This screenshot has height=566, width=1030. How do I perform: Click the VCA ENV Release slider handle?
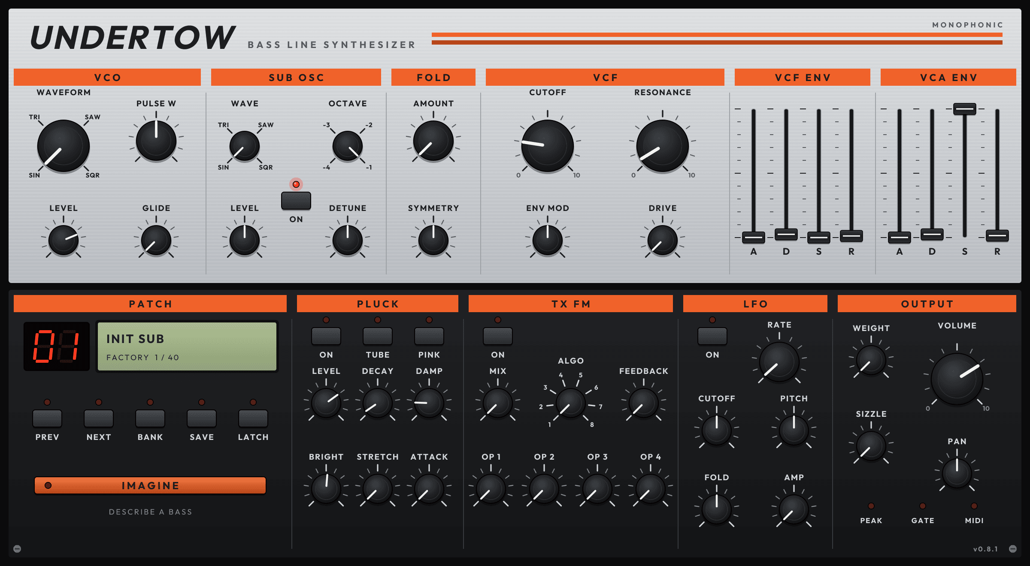point(997,235)
